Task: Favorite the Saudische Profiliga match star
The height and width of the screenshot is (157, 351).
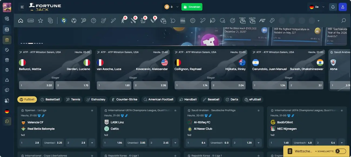Action: click(258, 110)
